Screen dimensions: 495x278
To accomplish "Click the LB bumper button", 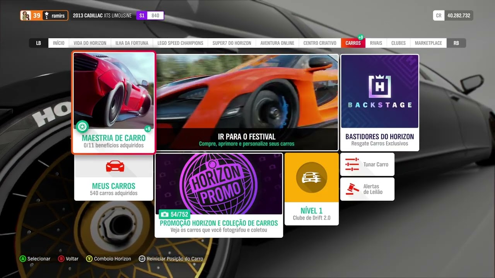I will tap(38, 43).
